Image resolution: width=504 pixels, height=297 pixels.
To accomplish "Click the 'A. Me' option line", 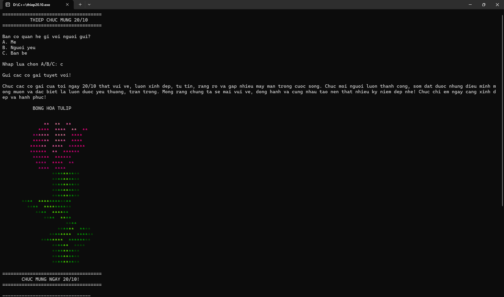I will click(x=9, y=42).
